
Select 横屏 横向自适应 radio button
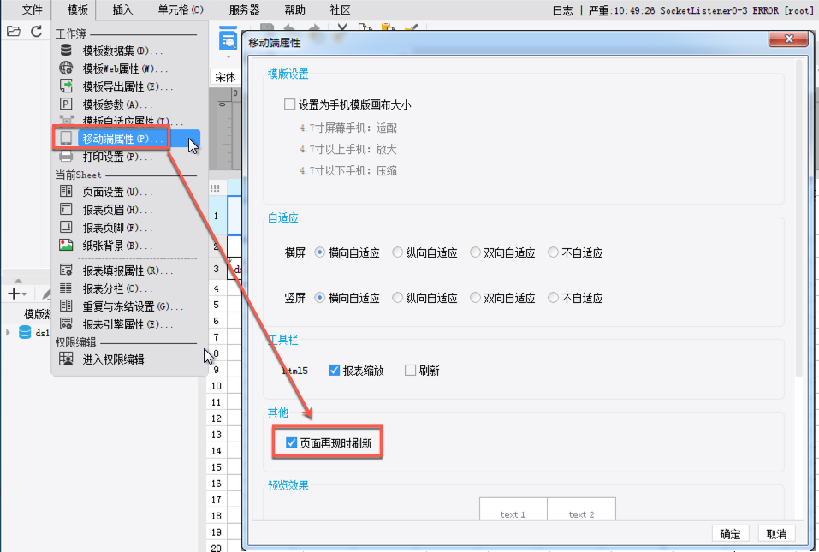(x=320, y=252)
